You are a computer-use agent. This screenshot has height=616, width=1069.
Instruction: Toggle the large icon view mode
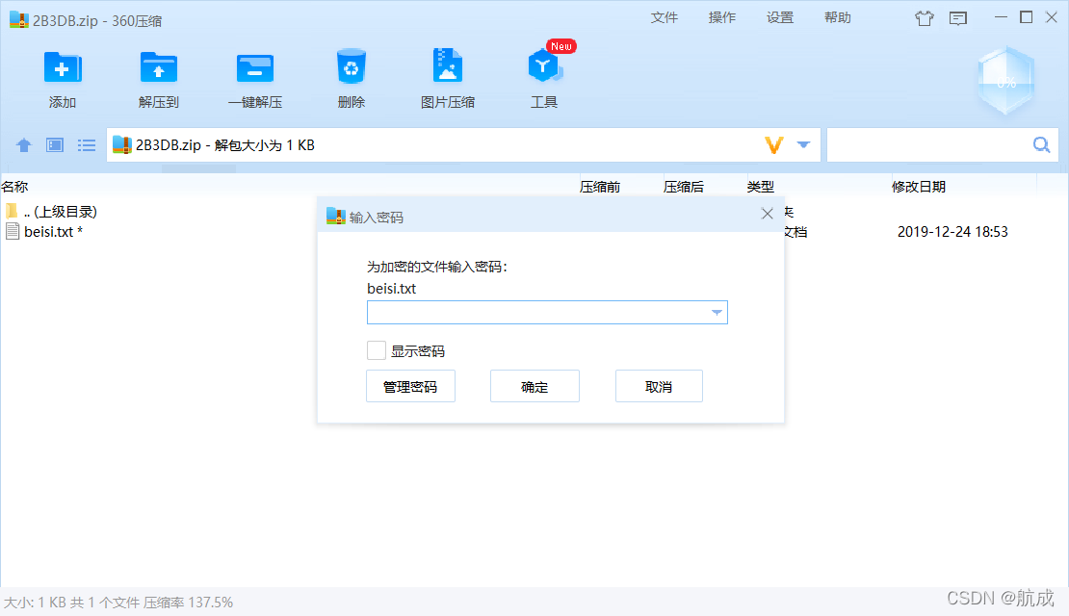[54, 144]
